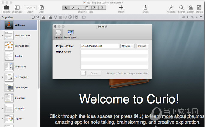The width and height of the screenshot is (205, 127).
Task: Click the four-squares grid view icon
Action: click(44, 17)
